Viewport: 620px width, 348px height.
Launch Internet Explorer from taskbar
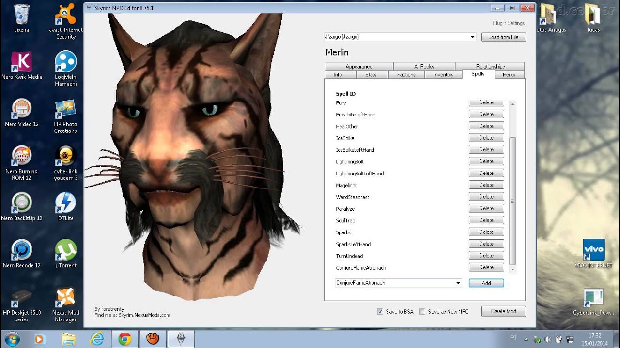pos(97,339)
